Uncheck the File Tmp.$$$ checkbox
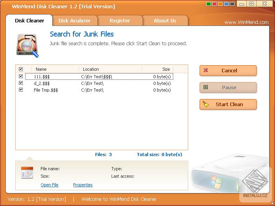Viewport: 275px width, 206px height. point(21,90)
